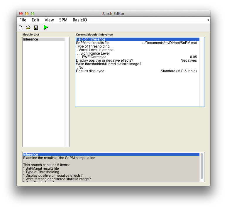Run the batch with the green play arrow
Screen dimensions: 227x209
pos(45,27)
